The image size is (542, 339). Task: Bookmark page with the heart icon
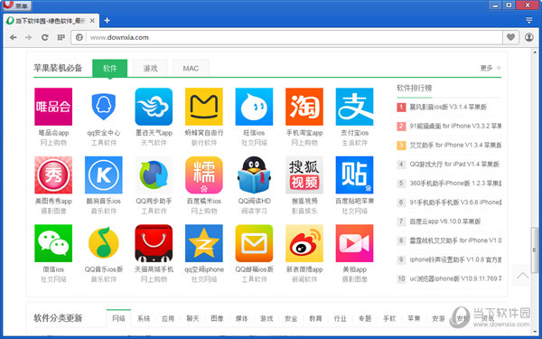[x=511, y=37]
